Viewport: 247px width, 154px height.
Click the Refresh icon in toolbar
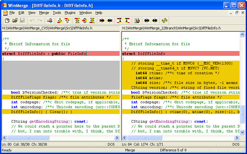(x=165, y=21)
